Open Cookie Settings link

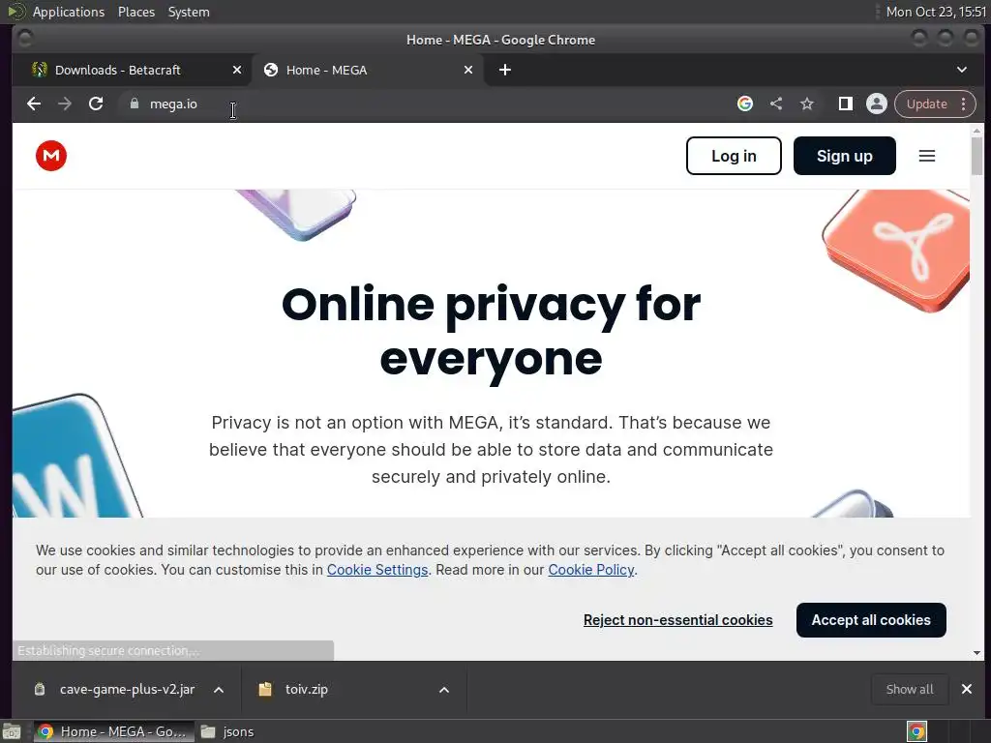tap(377, 569)
